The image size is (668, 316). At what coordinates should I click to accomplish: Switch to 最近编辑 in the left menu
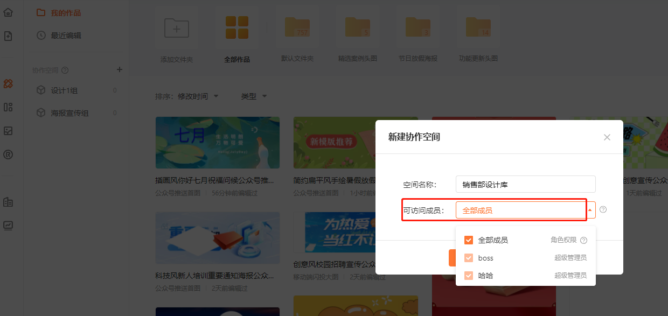point(66,36)
